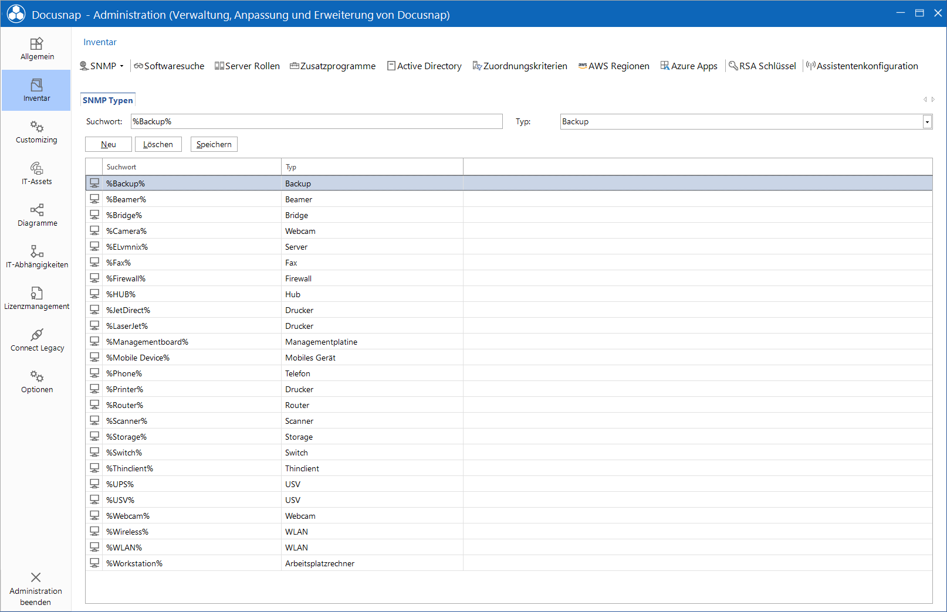Open Active Directory in toolbar
The height and width of the screenshot is (612, 947).
tap(424, 66)
